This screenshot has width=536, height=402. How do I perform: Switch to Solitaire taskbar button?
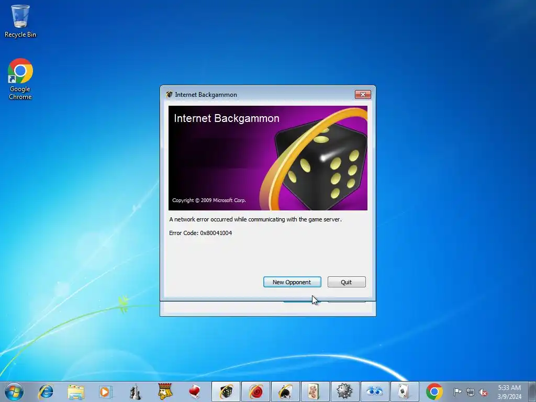coord(405,392)
